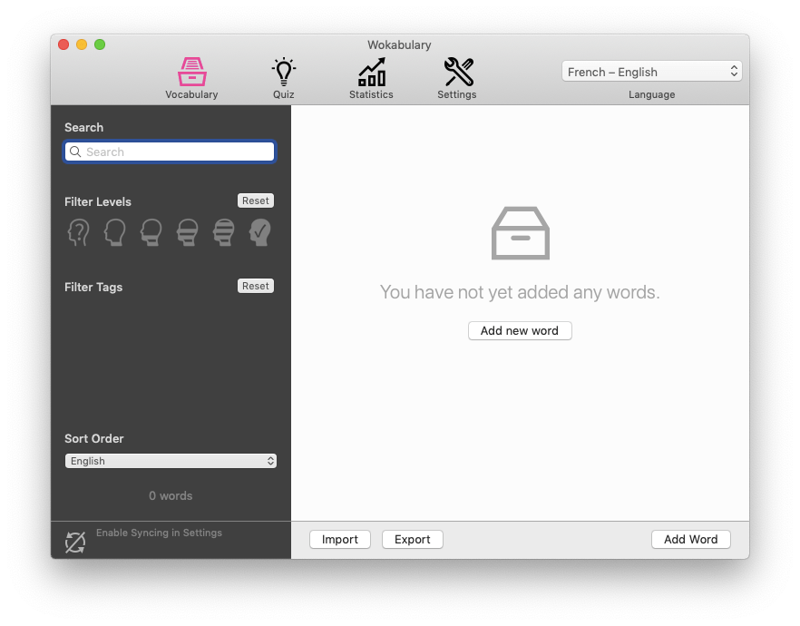Click the Add new word button
The width and height of the screenshot is (800, 626).
tap(520, 330)
